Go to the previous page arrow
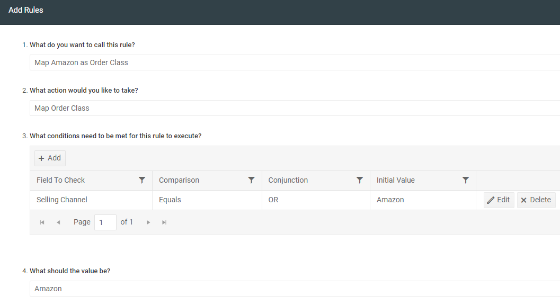The height and width of the screenshot is (305, 560). (58, 222)
